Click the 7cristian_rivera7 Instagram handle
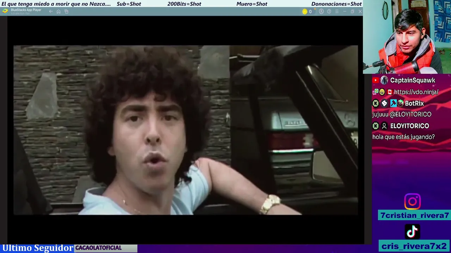Image resolution: width=451 pixels, height=253 pixels. point(415,215)
